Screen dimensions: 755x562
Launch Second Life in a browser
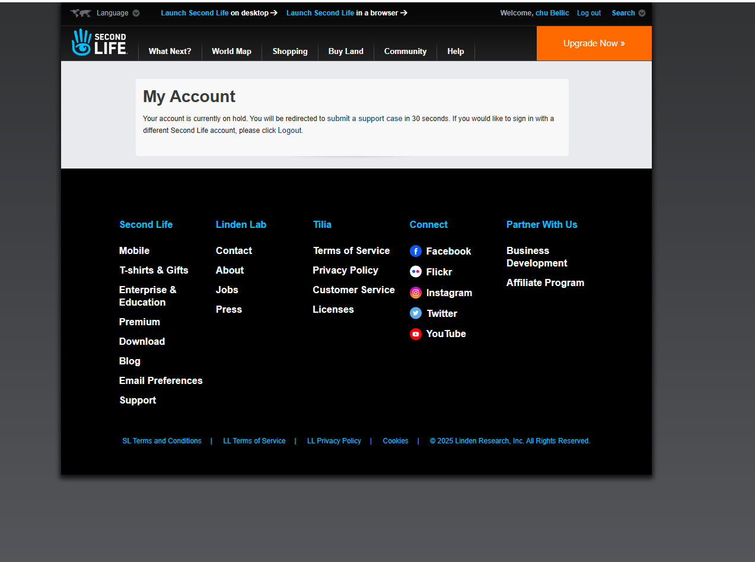[346, 13]
